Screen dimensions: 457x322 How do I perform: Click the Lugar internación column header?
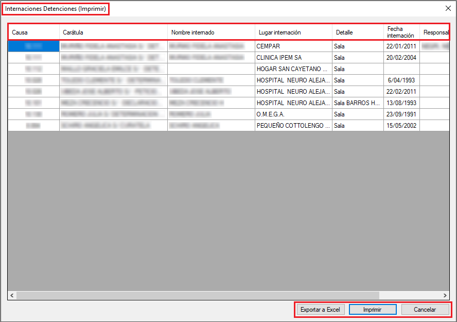click(x=293, y=32)
